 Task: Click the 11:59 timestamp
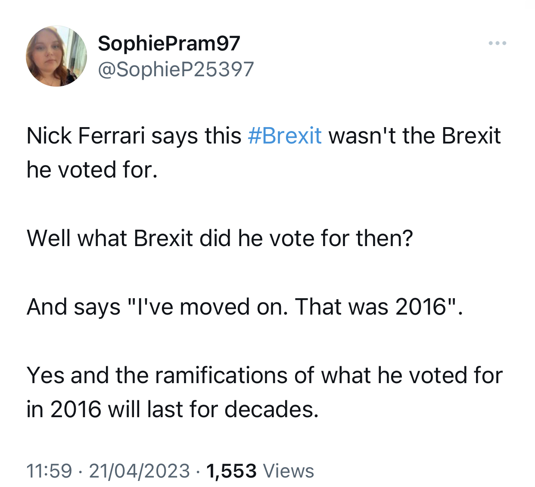[49, 471]
